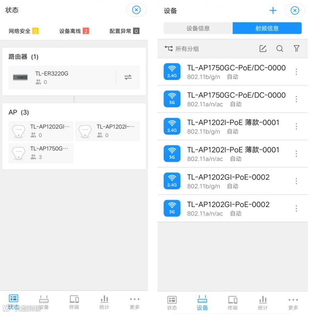Tap 2.4G Wi-Fi icon of TL-AP1202I 薄款
310x314 pixels.
[x=172, y=126]
